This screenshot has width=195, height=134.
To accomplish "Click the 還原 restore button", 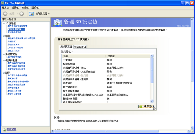I will click(x=146, y=106).
